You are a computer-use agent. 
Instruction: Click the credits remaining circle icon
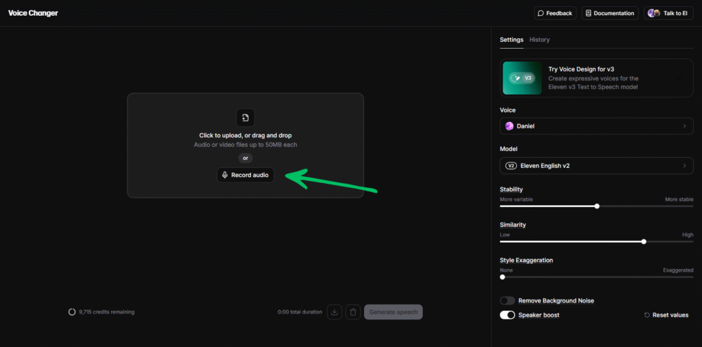click(72, 312)
